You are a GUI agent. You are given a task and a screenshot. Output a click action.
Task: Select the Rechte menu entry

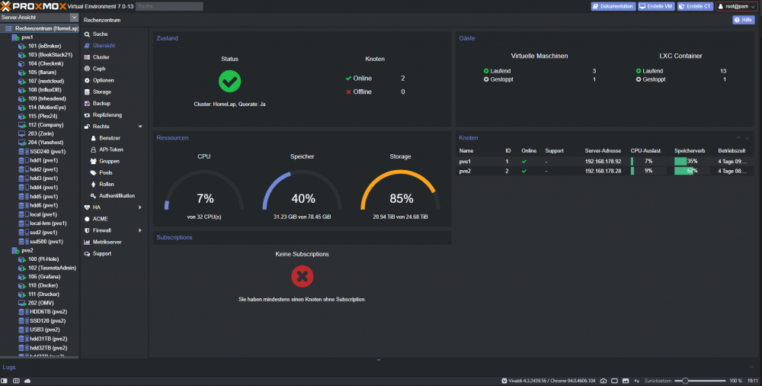coord(101,127)
